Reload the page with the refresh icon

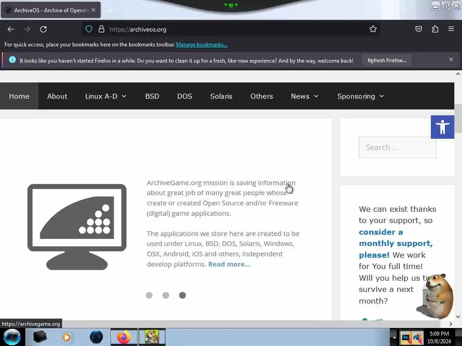tap(43, 29)
